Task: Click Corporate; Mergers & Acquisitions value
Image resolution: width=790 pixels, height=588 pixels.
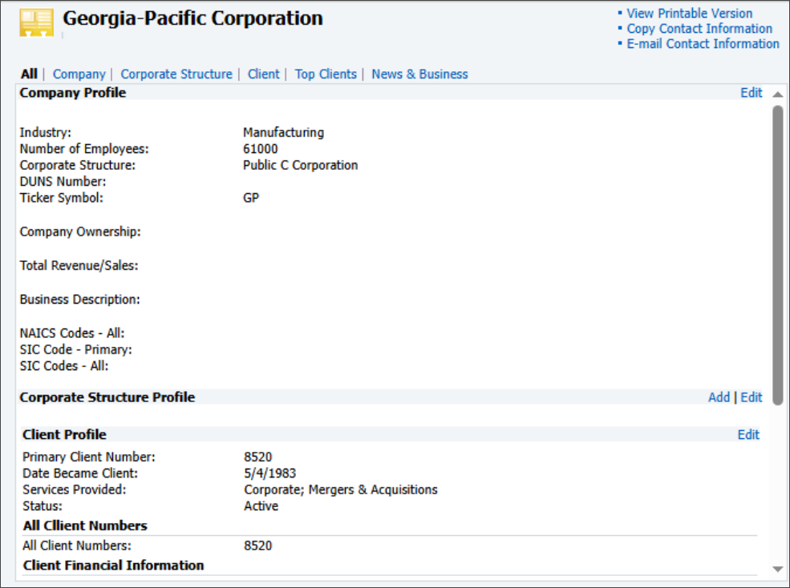Action: pyautogui.click(x=341, y=489)
